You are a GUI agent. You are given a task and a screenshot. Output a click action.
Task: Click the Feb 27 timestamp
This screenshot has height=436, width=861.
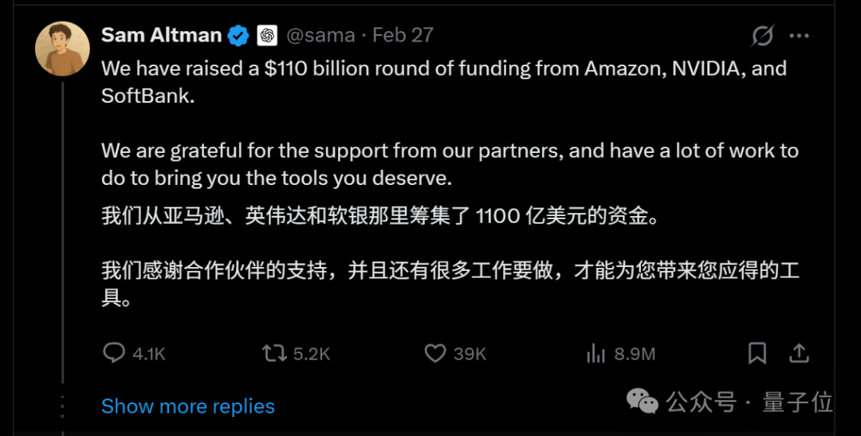[403, 36]
